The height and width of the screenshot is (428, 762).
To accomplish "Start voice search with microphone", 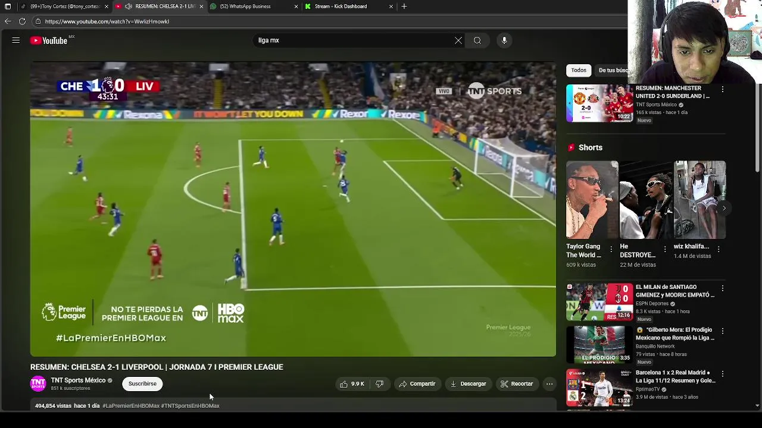I will click(504, 40).
